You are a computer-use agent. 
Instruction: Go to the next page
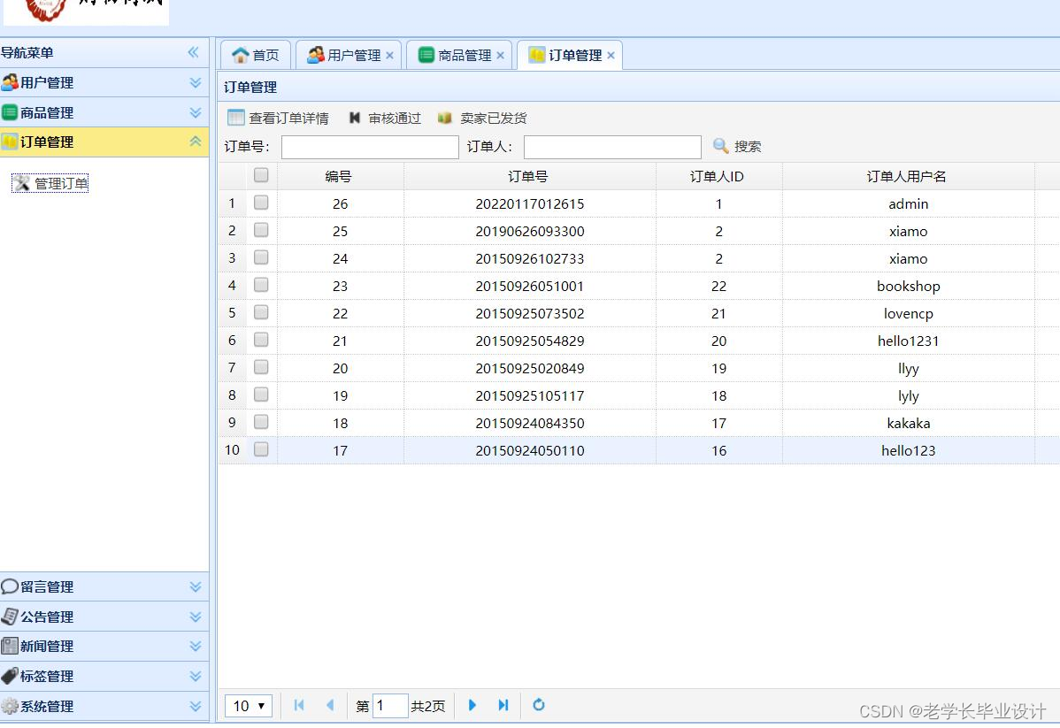[472, 705]
